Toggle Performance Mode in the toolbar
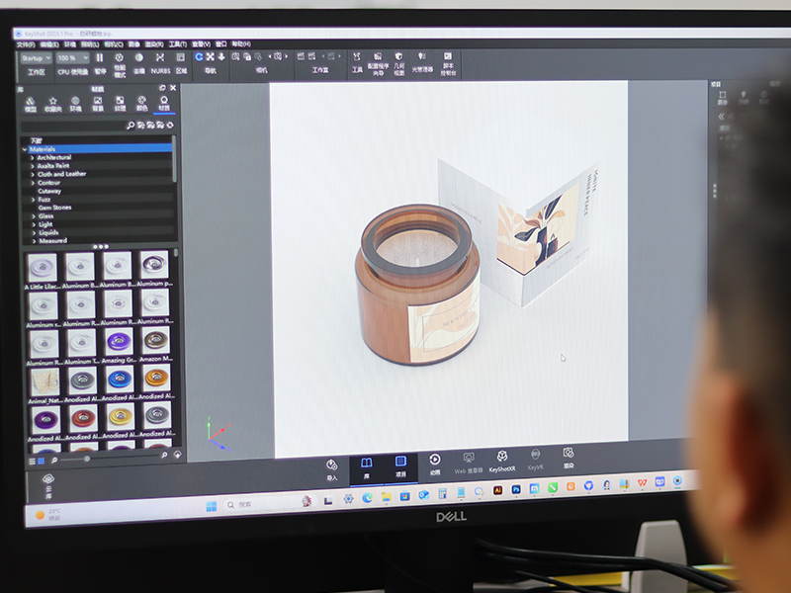The image size is (791, 593). tap(120, 65)
